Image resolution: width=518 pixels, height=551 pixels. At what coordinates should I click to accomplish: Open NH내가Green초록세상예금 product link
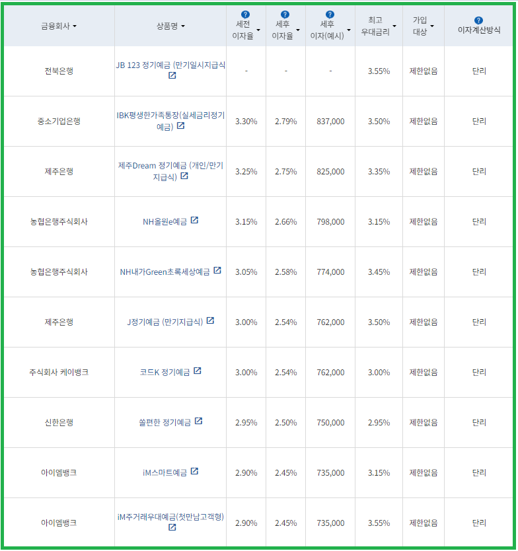click(x=165, y=272)
